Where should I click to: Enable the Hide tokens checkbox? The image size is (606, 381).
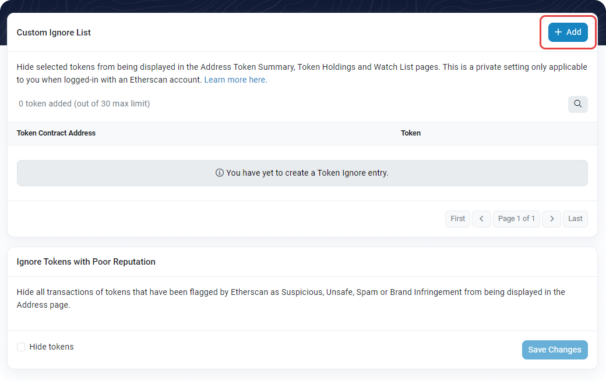[x=21, y=347]
